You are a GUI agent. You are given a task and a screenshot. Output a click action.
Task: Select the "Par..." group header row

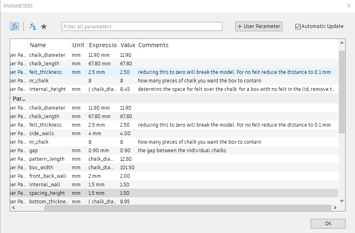(174, 99)
